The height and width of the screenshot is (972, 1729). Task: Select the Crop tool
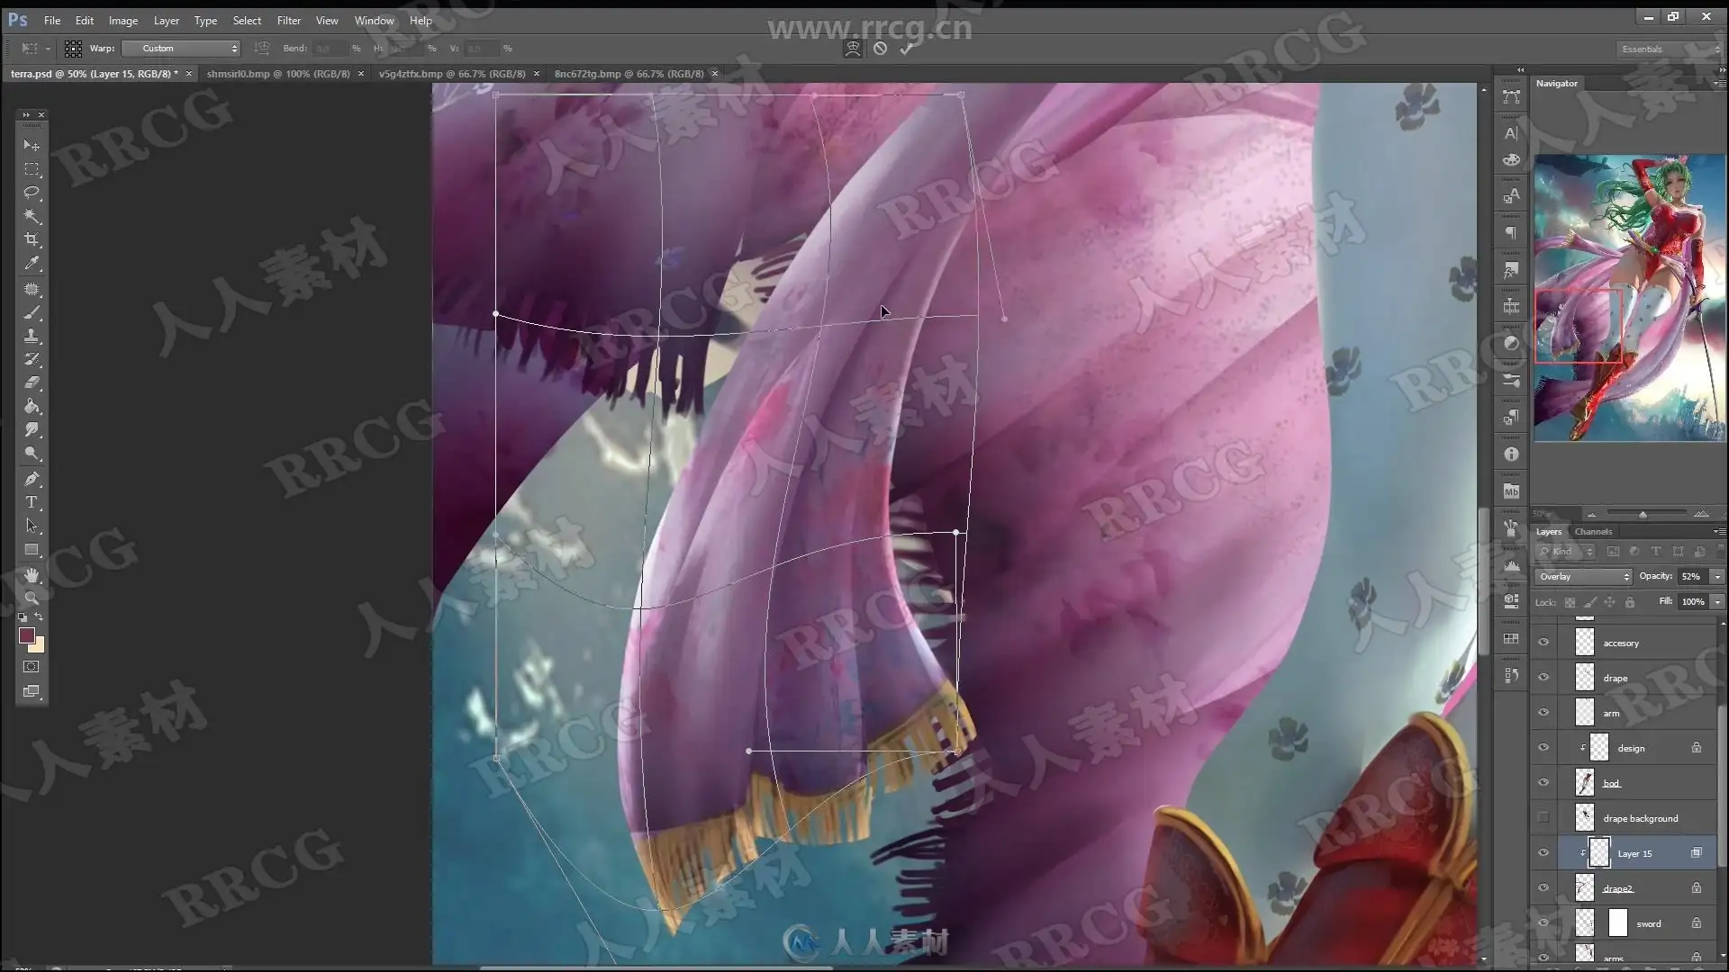(x=32, y=239)
